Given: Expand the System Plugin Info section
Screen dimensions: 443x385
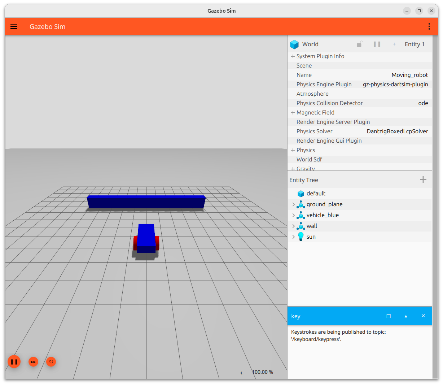Looking at the screenshot, I should point(293,56).
